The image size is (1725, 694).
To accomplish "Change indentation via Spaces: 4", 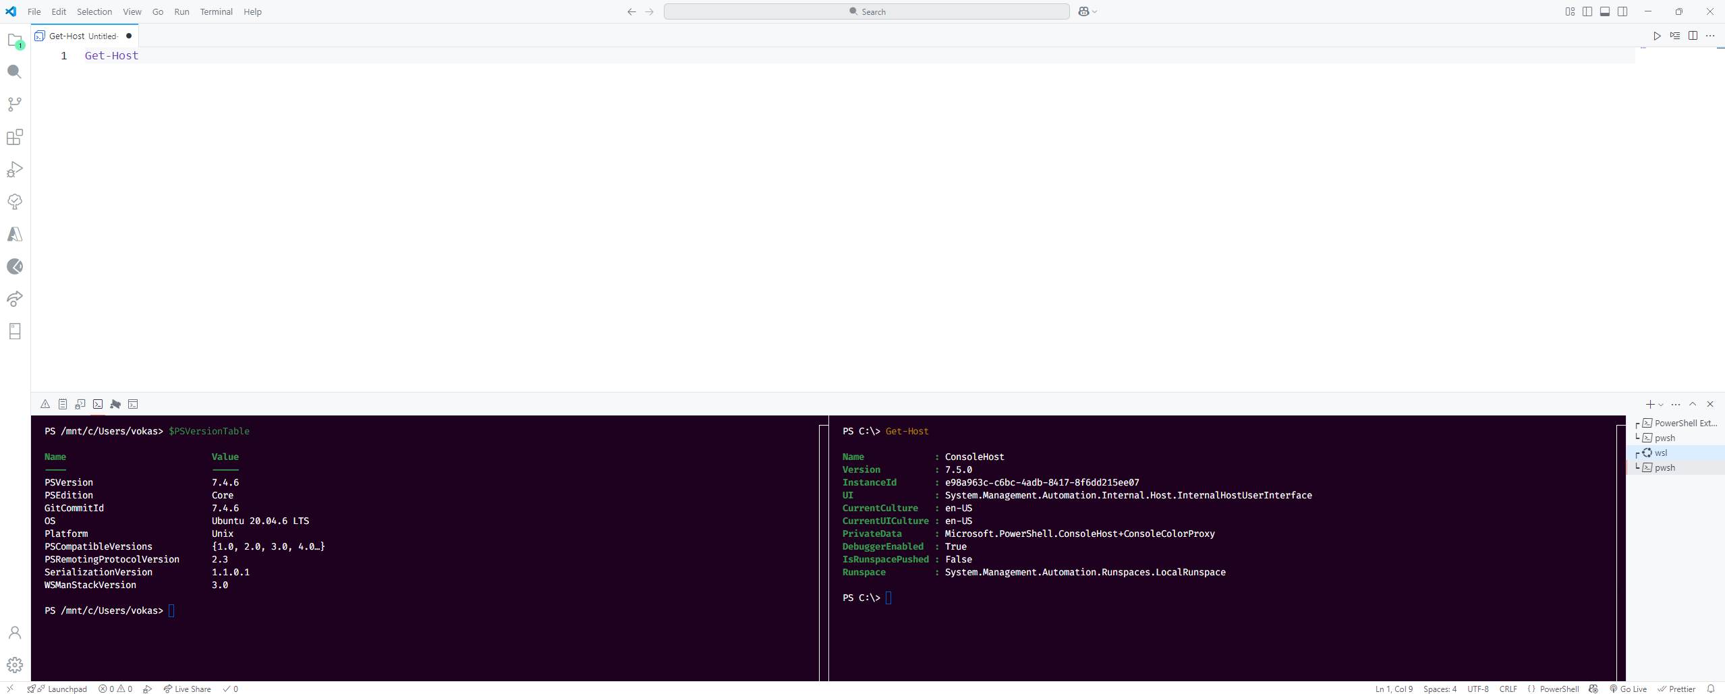I will (1440, 689).
